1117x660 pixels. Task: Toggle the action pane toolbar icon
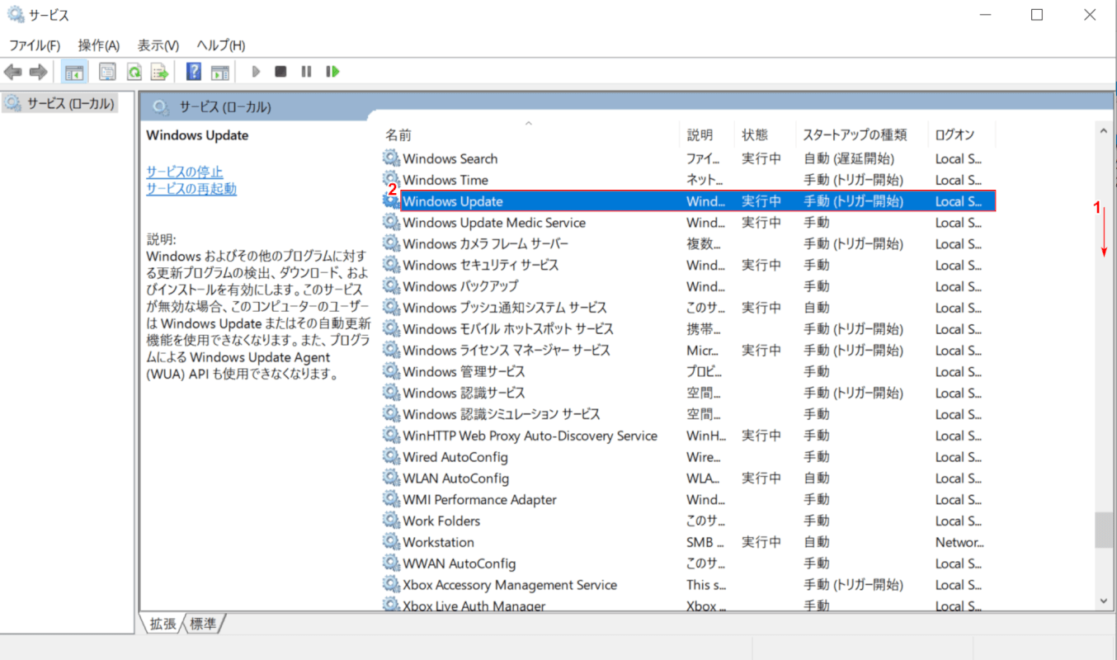[x=219, y=72]
